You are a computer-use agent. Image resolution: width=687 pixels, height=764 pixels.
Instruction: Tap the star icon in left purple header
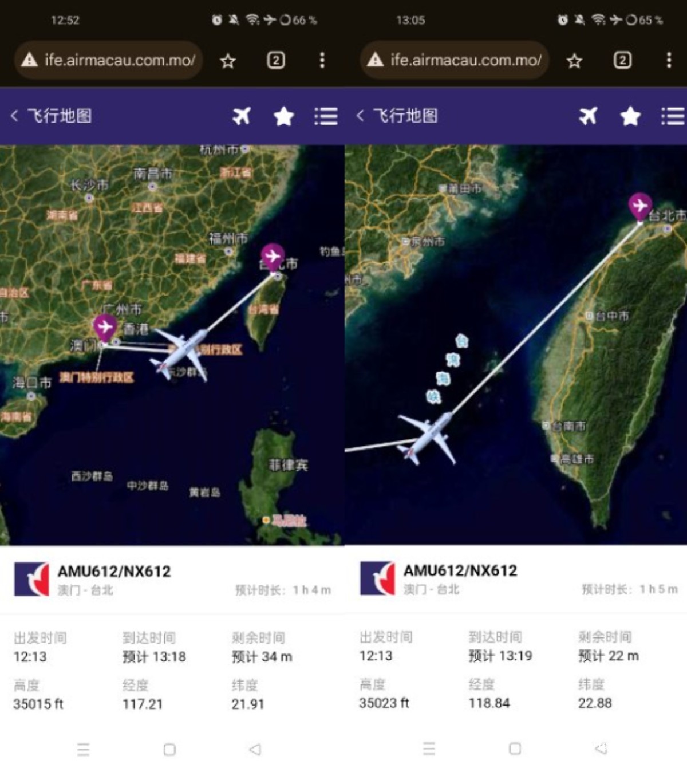click(283, 116)
